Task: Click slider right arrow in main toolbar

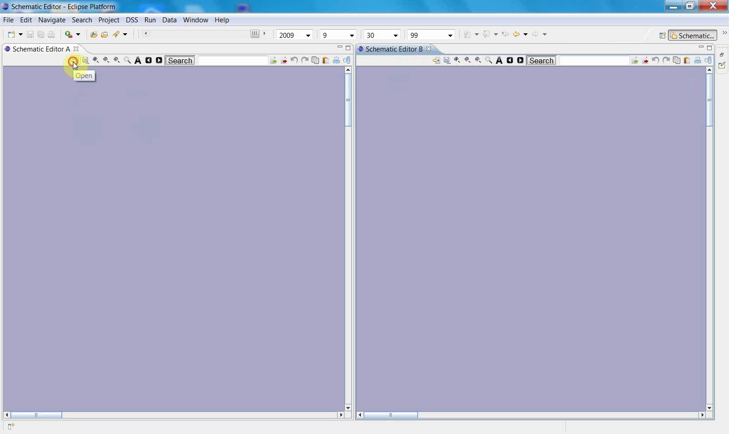Action: point(264,34)
